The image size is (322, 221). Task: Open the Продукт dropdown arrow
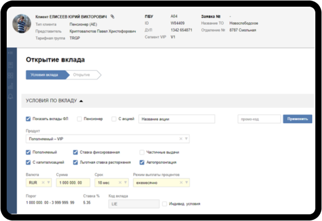tap(186, 139)
